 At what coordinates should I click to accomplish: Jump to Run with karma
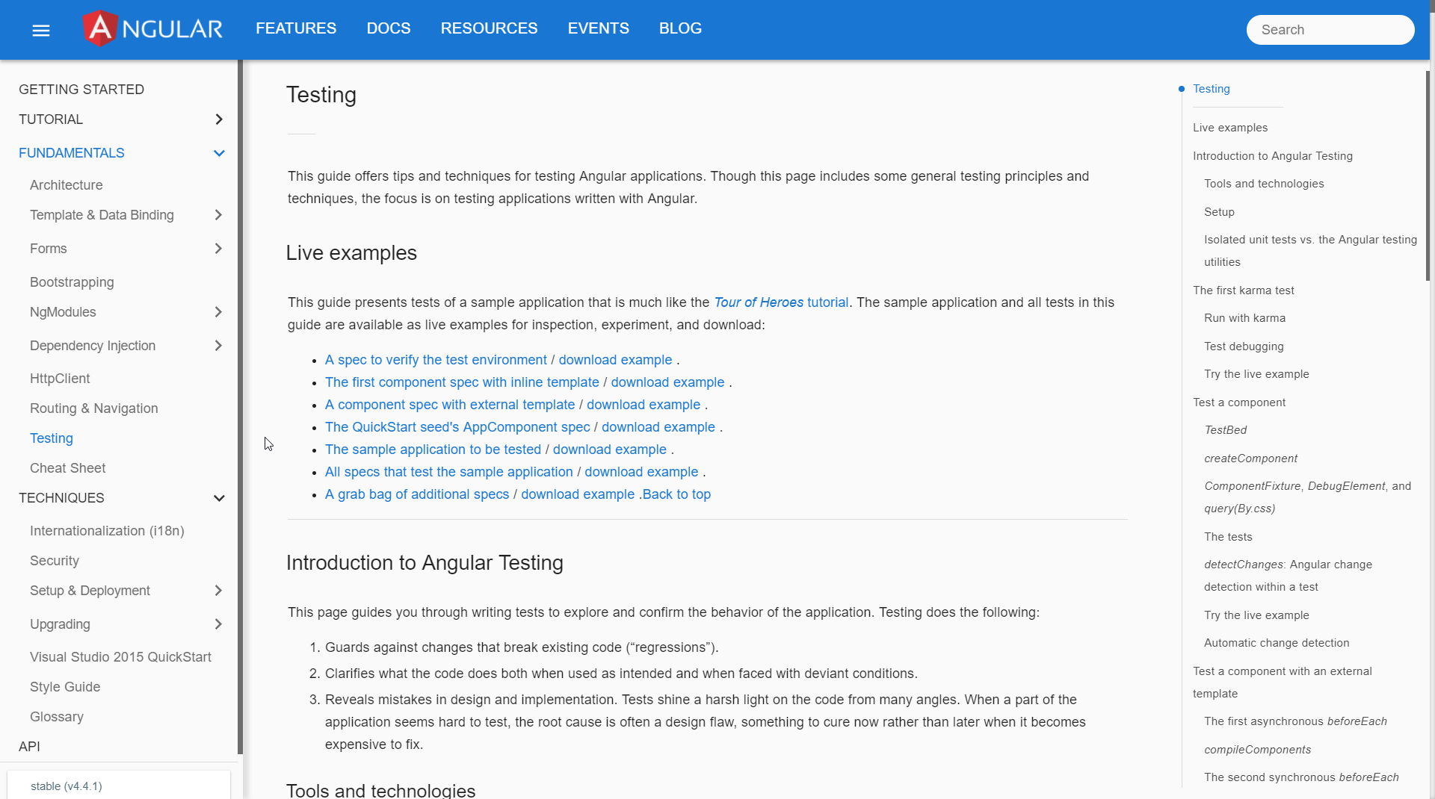coord(1244,318)
